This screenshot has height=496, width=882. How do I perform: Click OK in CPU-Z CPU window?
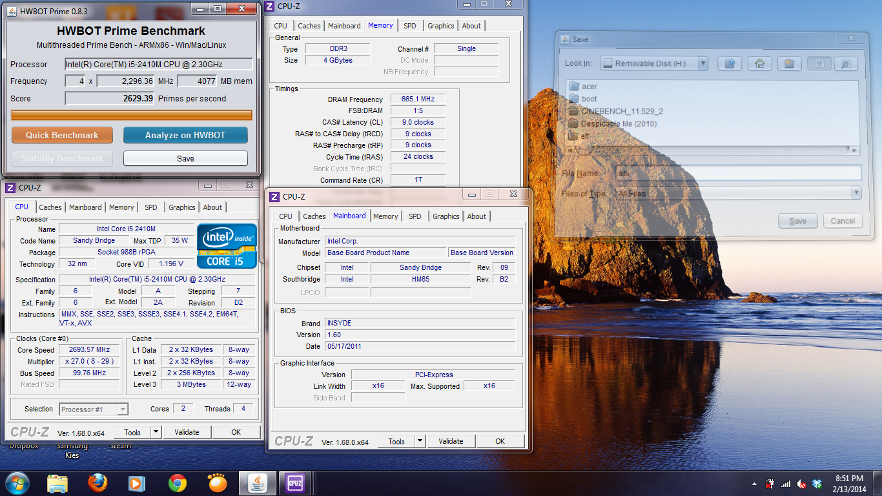(236, 432)
